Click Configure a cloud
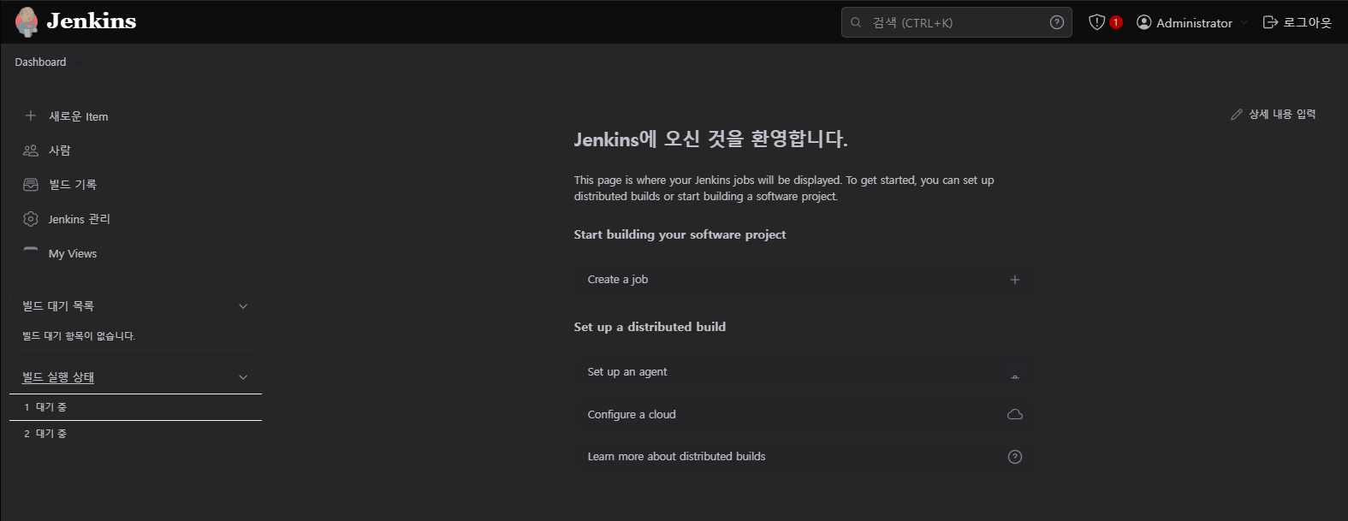Screen dimensions: 1348x521 (x=803, y=414)
